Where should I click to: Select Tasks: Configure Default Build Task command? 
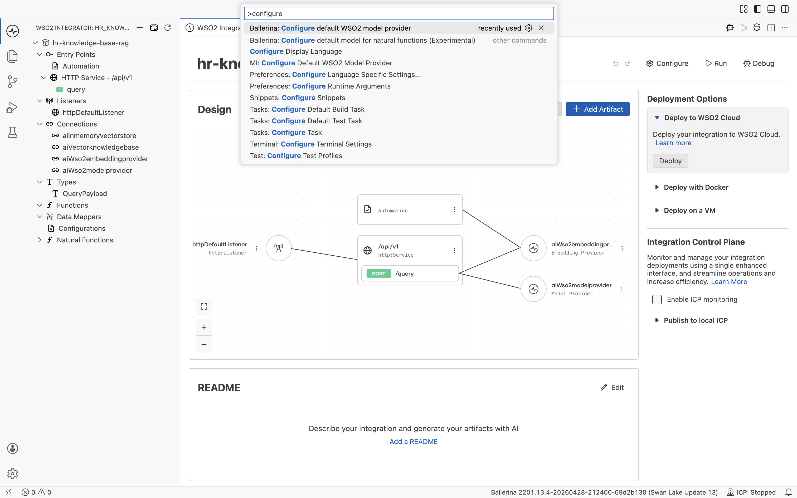399,109
